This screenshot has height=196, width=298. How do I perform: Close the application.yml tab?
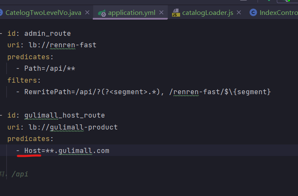(x=161, y=13)
